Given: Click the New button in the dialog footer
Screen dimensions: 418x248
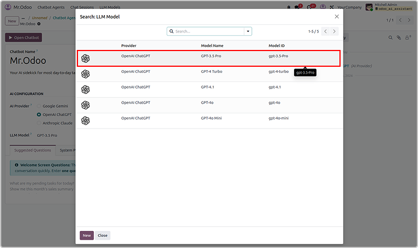Looking at the screenshot, I should tap(86, 236).
